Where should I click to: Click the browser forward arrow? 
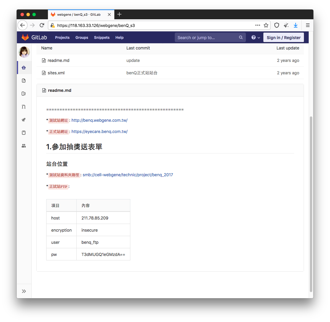point(32,25)
